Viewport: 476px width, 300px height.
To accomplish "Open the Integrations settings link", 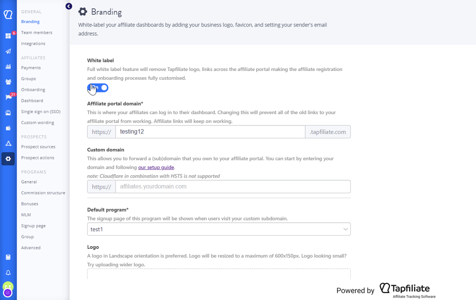I will point(33,44).
